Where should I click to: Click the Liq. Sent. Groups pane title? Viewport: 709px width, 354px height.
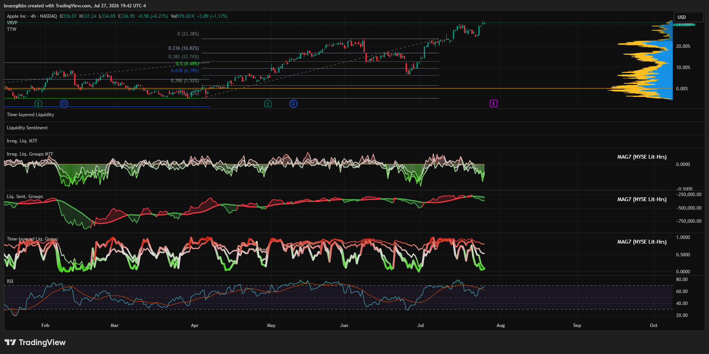point(25,196)
